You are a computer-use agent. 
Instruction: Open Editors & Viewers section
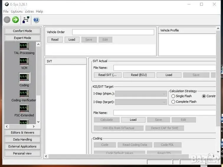[22, 133]
